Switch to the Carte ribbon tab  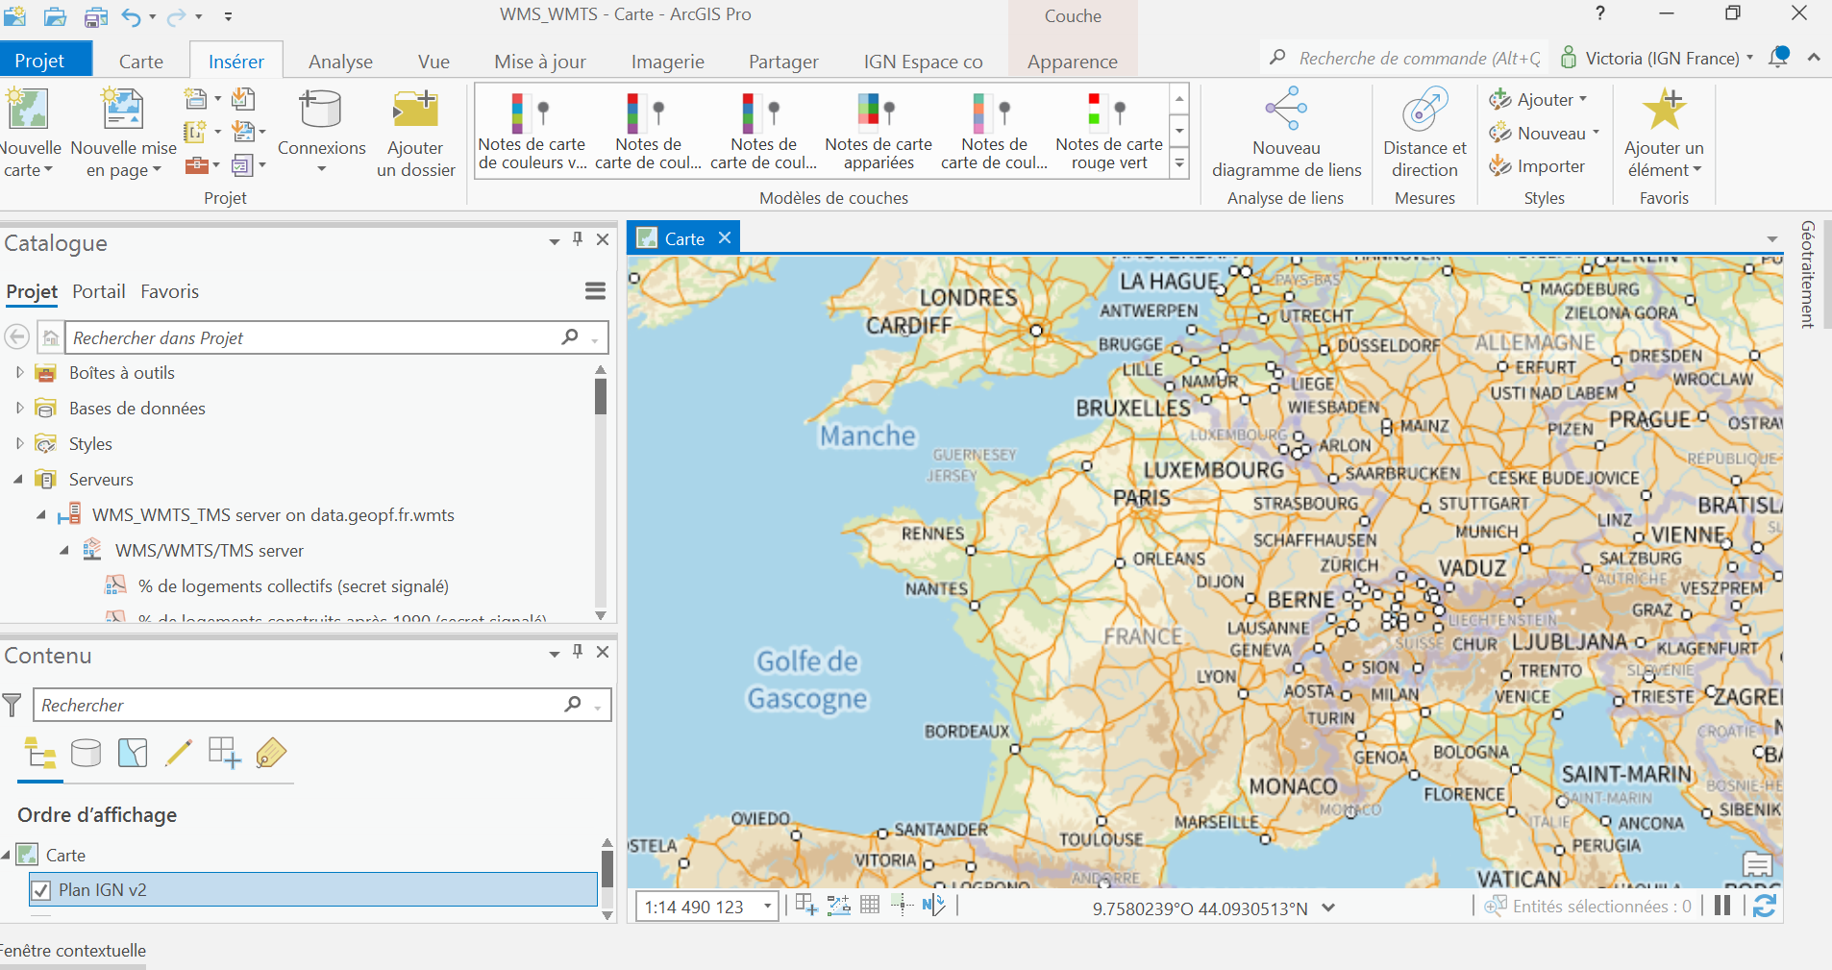tap(141, 61)
